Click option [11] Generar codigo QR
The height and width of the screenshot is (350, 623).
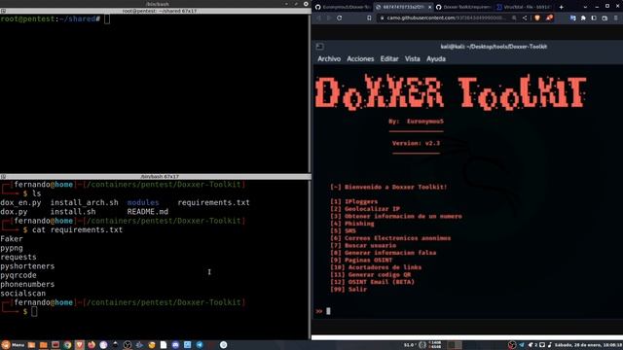click(x=370, y=274)
